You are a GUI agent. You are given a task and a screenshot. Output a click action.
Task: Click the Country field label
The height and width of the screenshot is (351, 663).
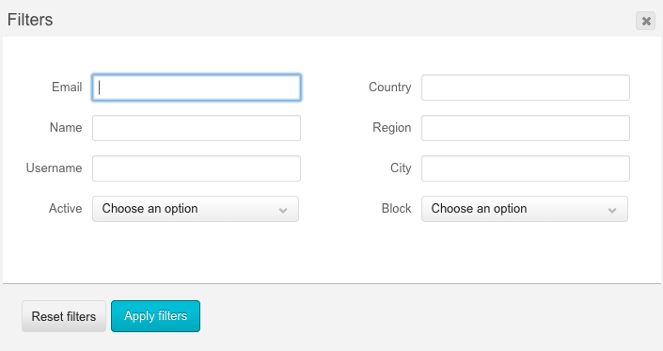[x=390, y=88]
